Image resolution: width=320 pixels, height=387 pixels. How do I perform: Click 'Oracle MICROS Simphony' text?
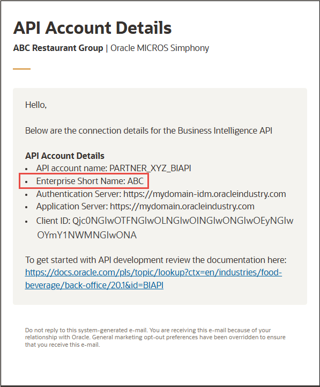pos(160,48)
